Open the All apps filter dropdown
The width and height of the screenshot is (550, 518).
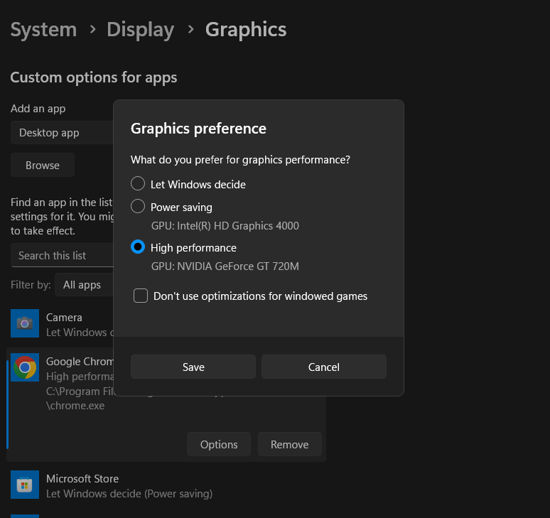click(84, 284)
